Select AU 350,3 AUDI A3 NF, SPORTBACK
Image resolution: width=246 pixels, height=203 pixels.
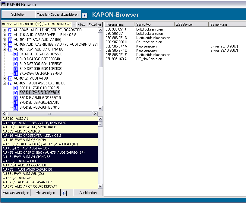tap(50, 127)
